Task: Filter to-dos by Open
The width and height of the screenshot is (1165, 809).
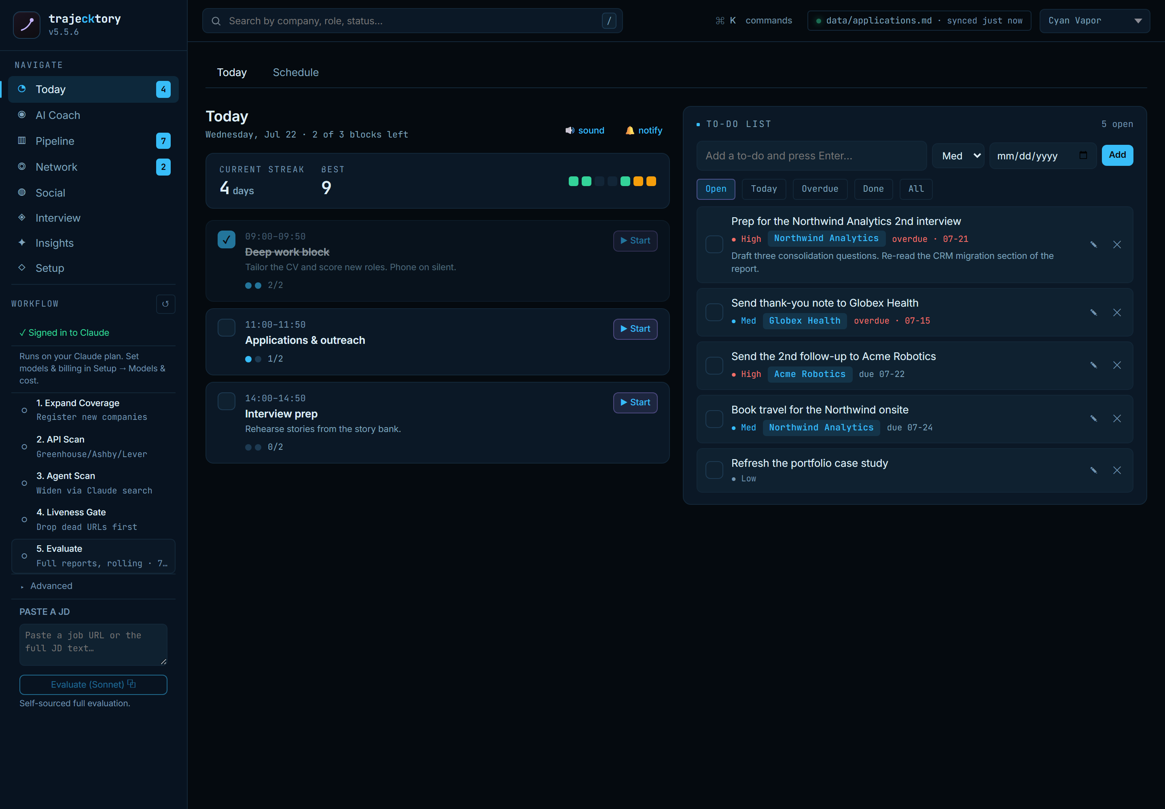Action: 716,189
